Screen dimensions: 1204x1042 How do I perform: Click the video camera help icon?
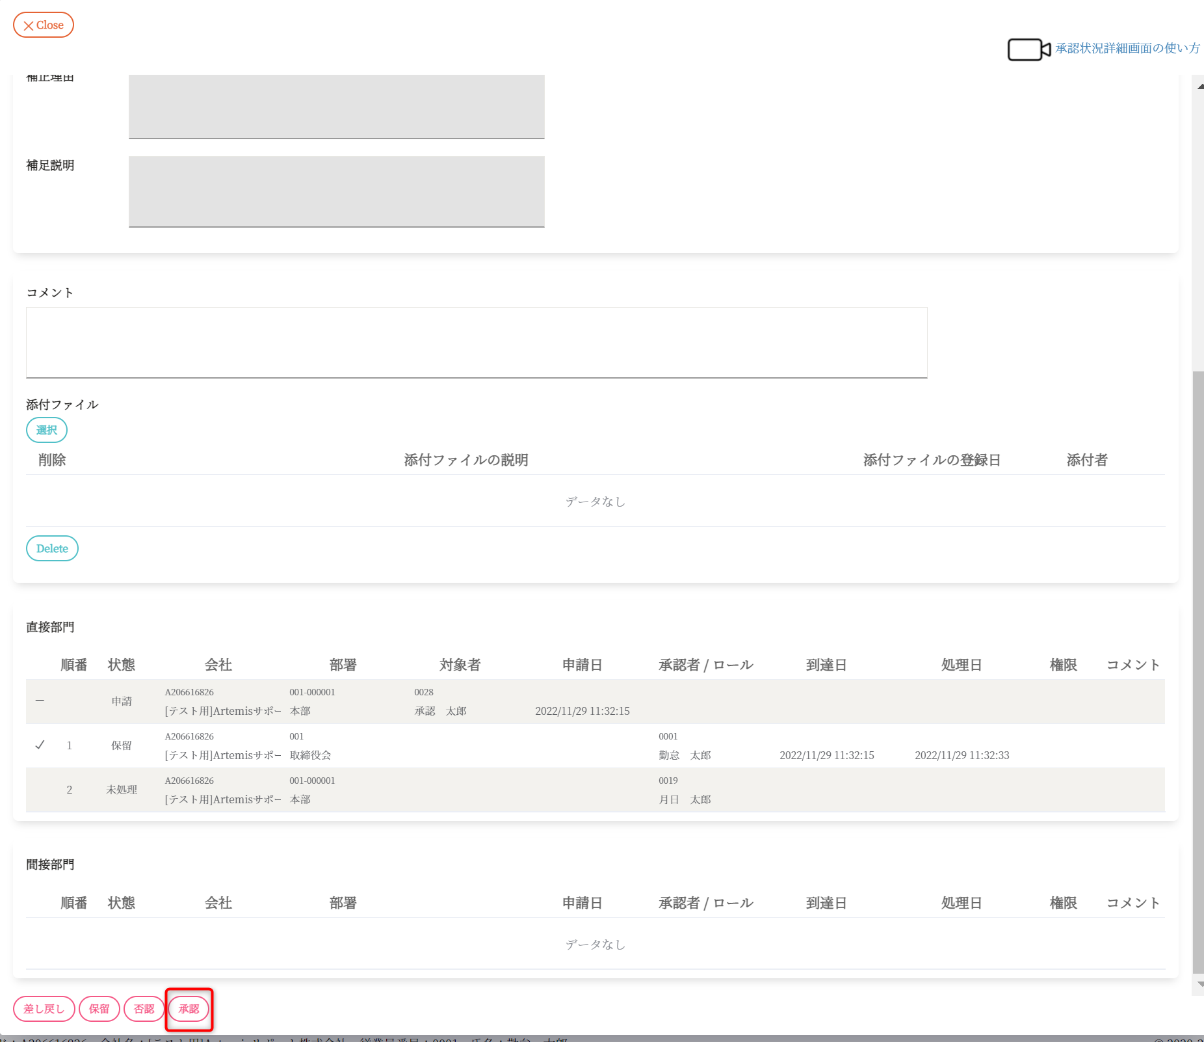tap(1028, 49)
